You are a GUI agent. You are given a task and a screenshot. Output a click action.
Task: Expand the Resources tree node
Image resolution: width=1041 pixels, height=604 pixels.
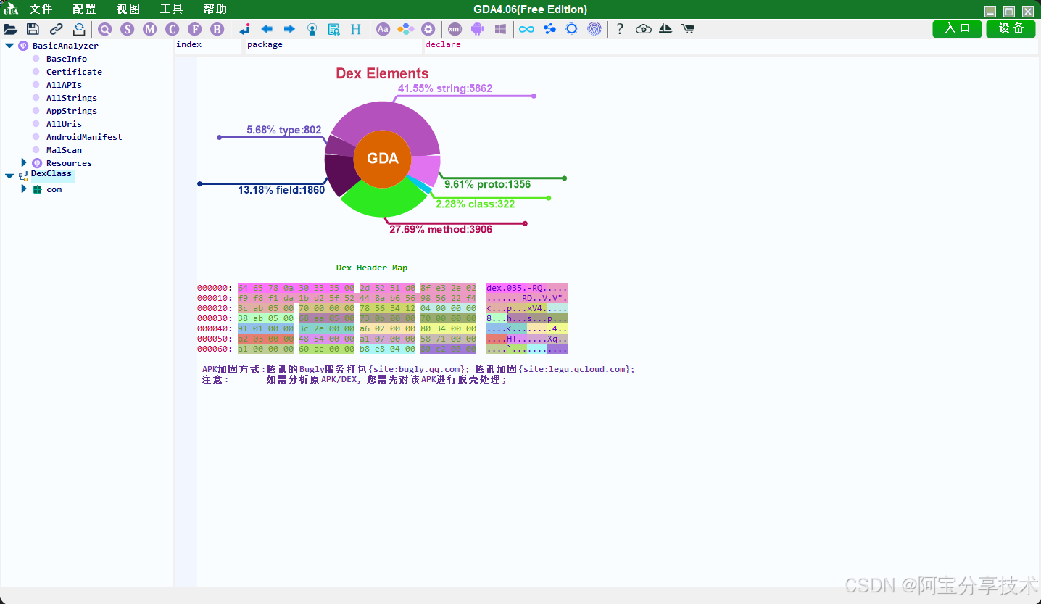click(24, 162)
